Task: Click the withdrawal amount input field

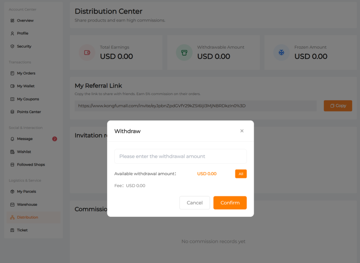Action: pyautogui.click(x=180, y=156)
